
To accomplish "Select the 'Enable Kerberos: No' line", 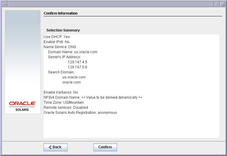I will [61, 92].
